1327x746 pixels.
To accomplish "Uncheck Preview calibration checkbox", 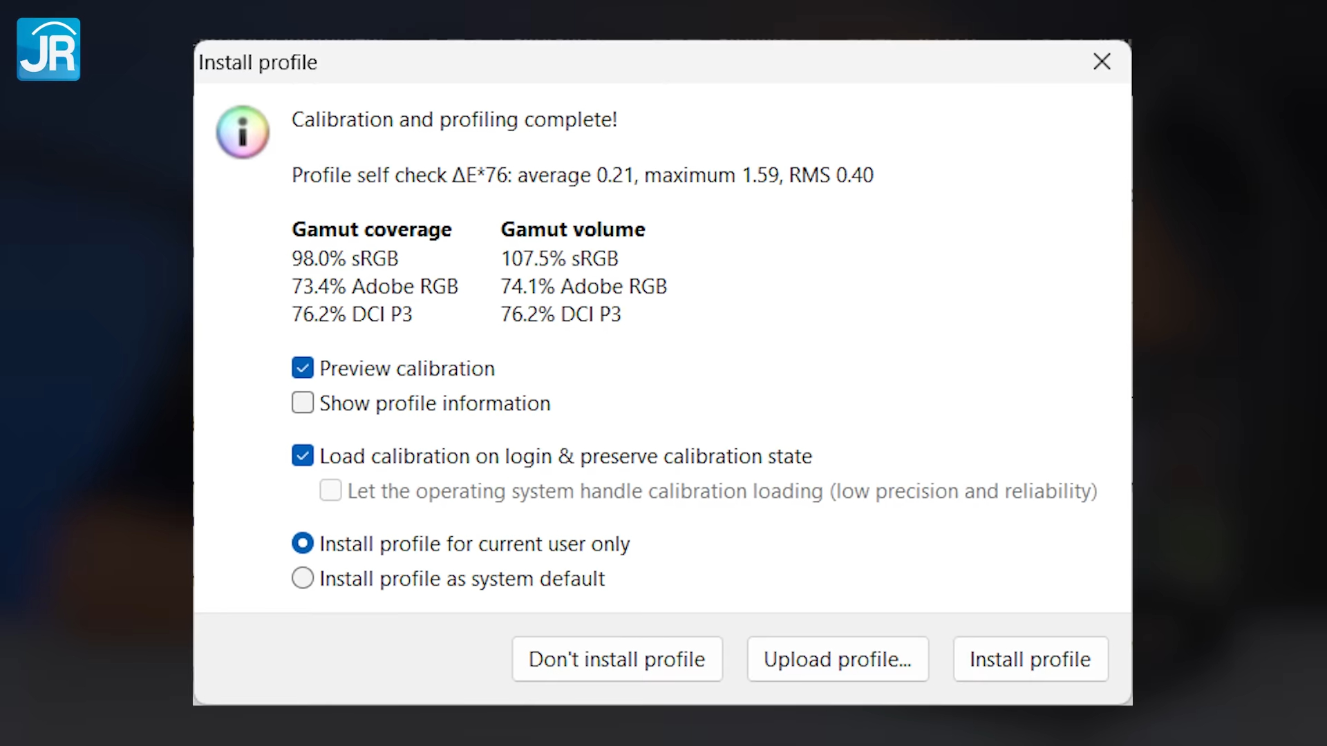I will (303, 368).
